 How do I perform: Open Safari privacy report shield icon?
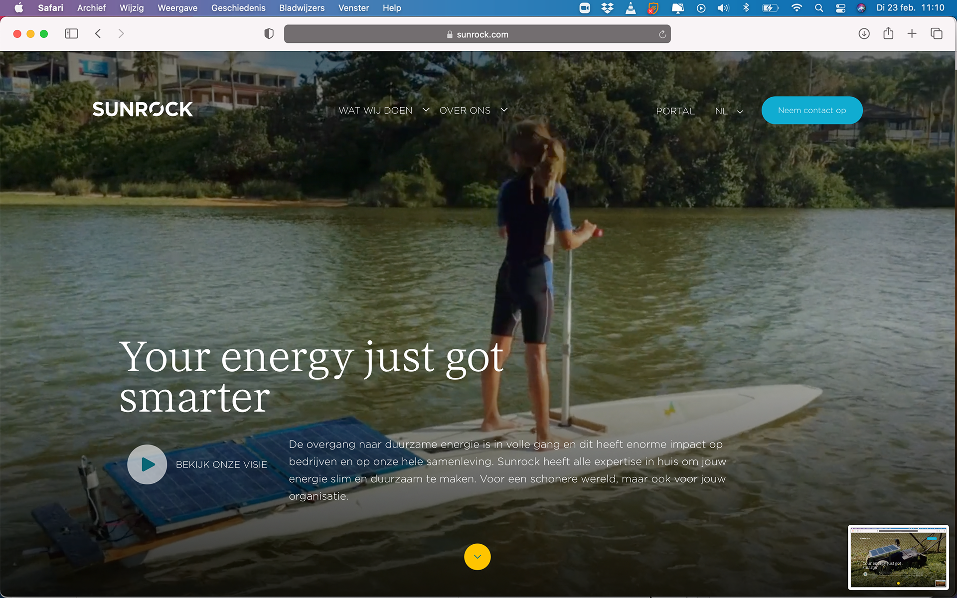point(269,34)
